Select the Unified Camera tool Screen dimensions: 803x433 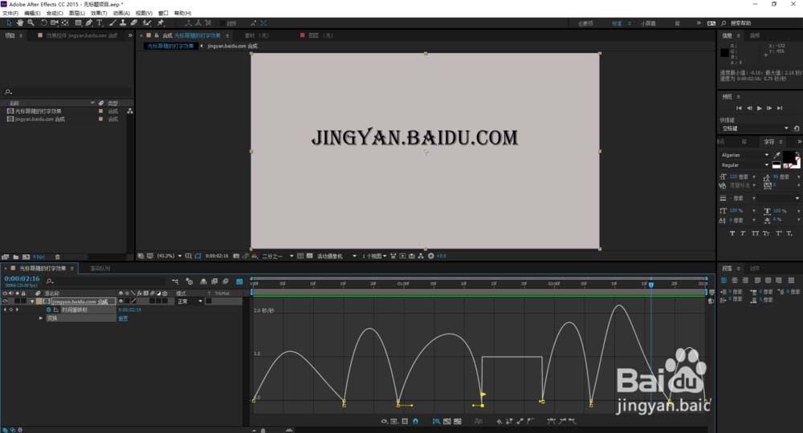pos(55,23)
